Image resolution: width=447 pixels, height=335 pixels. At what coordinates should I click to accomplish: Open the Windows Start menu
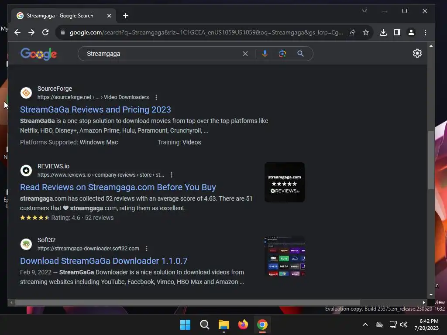185,325
